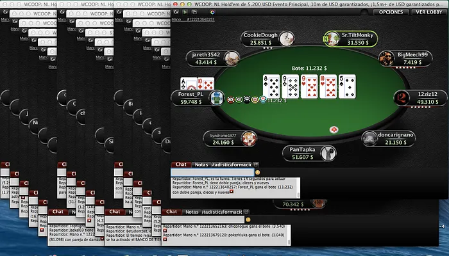The width and height of the screenshot is (449, 256).
Task: Click Forest_PL's robot avatar
Action: pyautogui.click(x=217, y=98)
